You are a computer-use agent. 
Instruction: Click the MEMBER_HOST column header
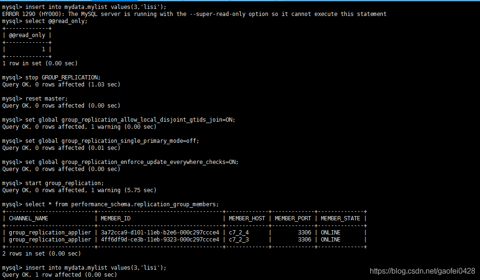247,218
